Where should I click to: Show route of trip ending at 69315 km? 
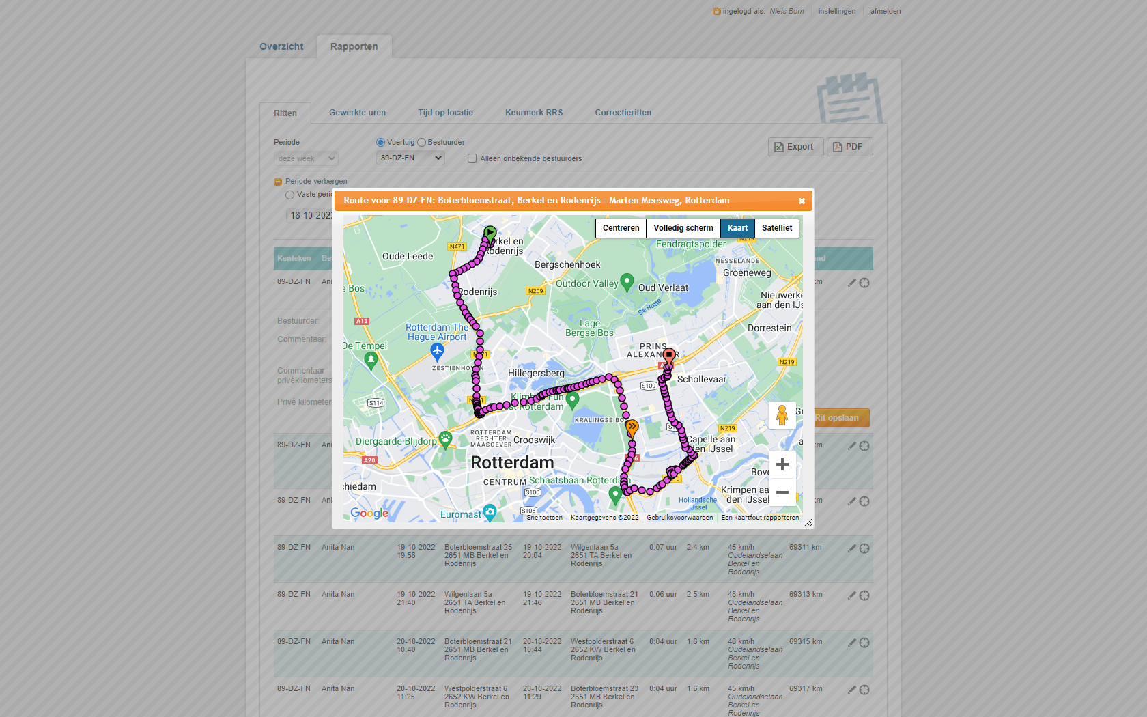[864, 643]
